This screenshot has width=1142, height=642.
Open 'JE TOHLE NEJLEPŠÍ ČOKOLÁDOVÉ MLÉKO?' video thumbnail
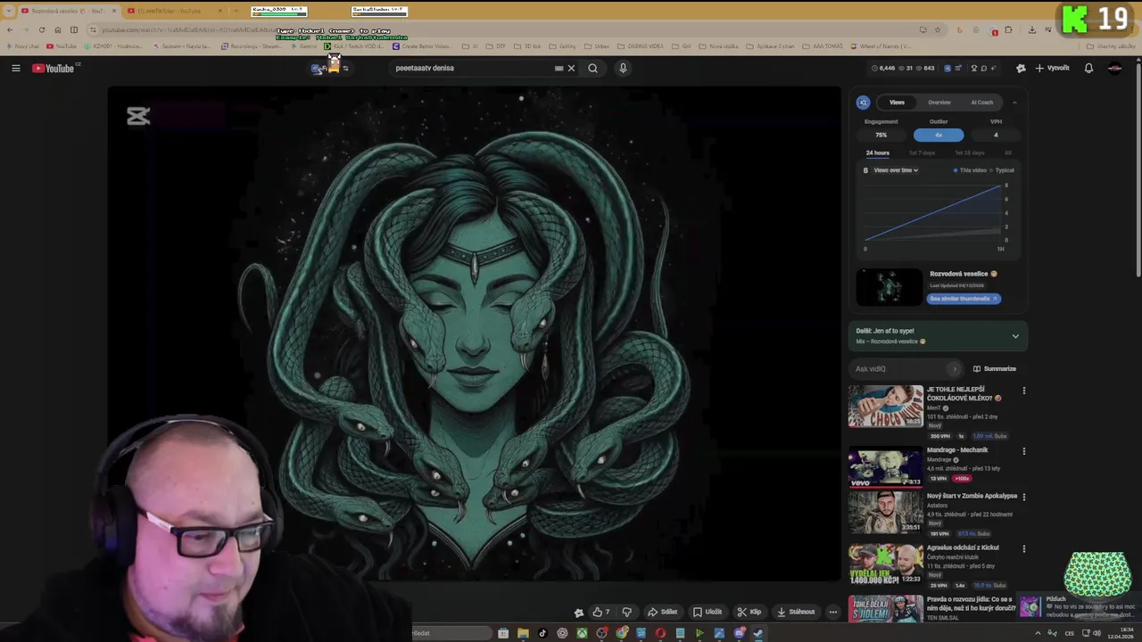point(885,407)
